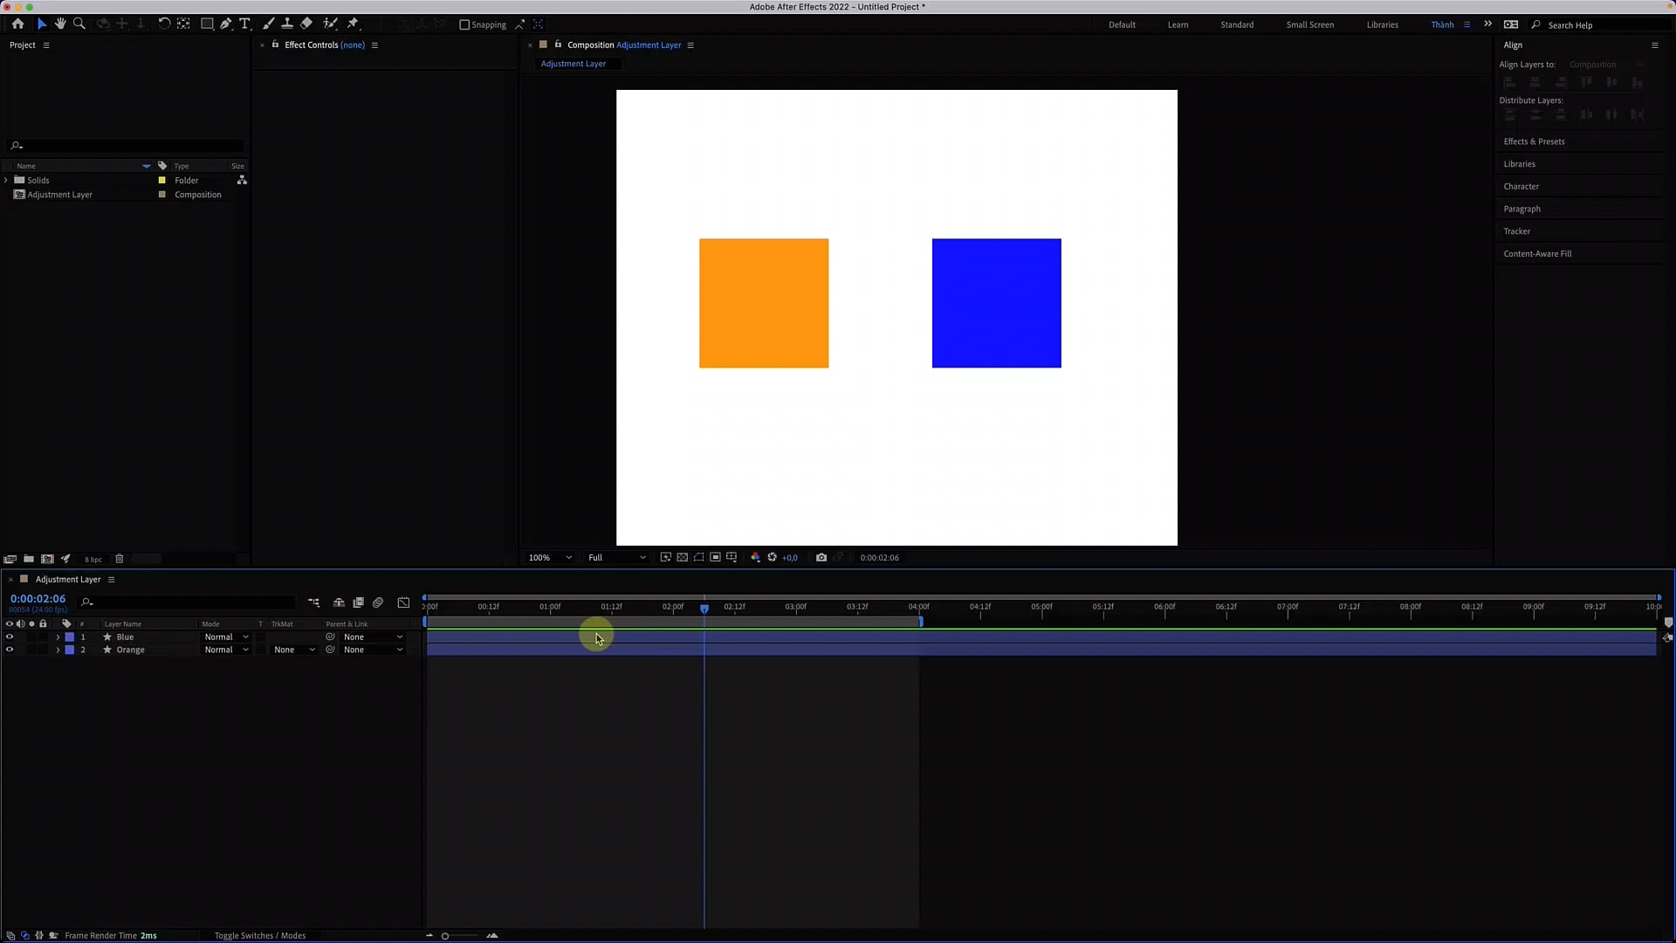Delete the selected project item with trash icon
Screen dimensions: 1676x943
click(x=120, y=559)
